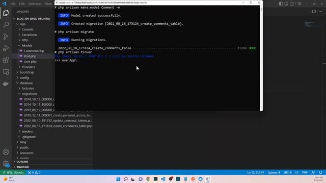Click the terminal window vertical scrollbar

[261, 58]
